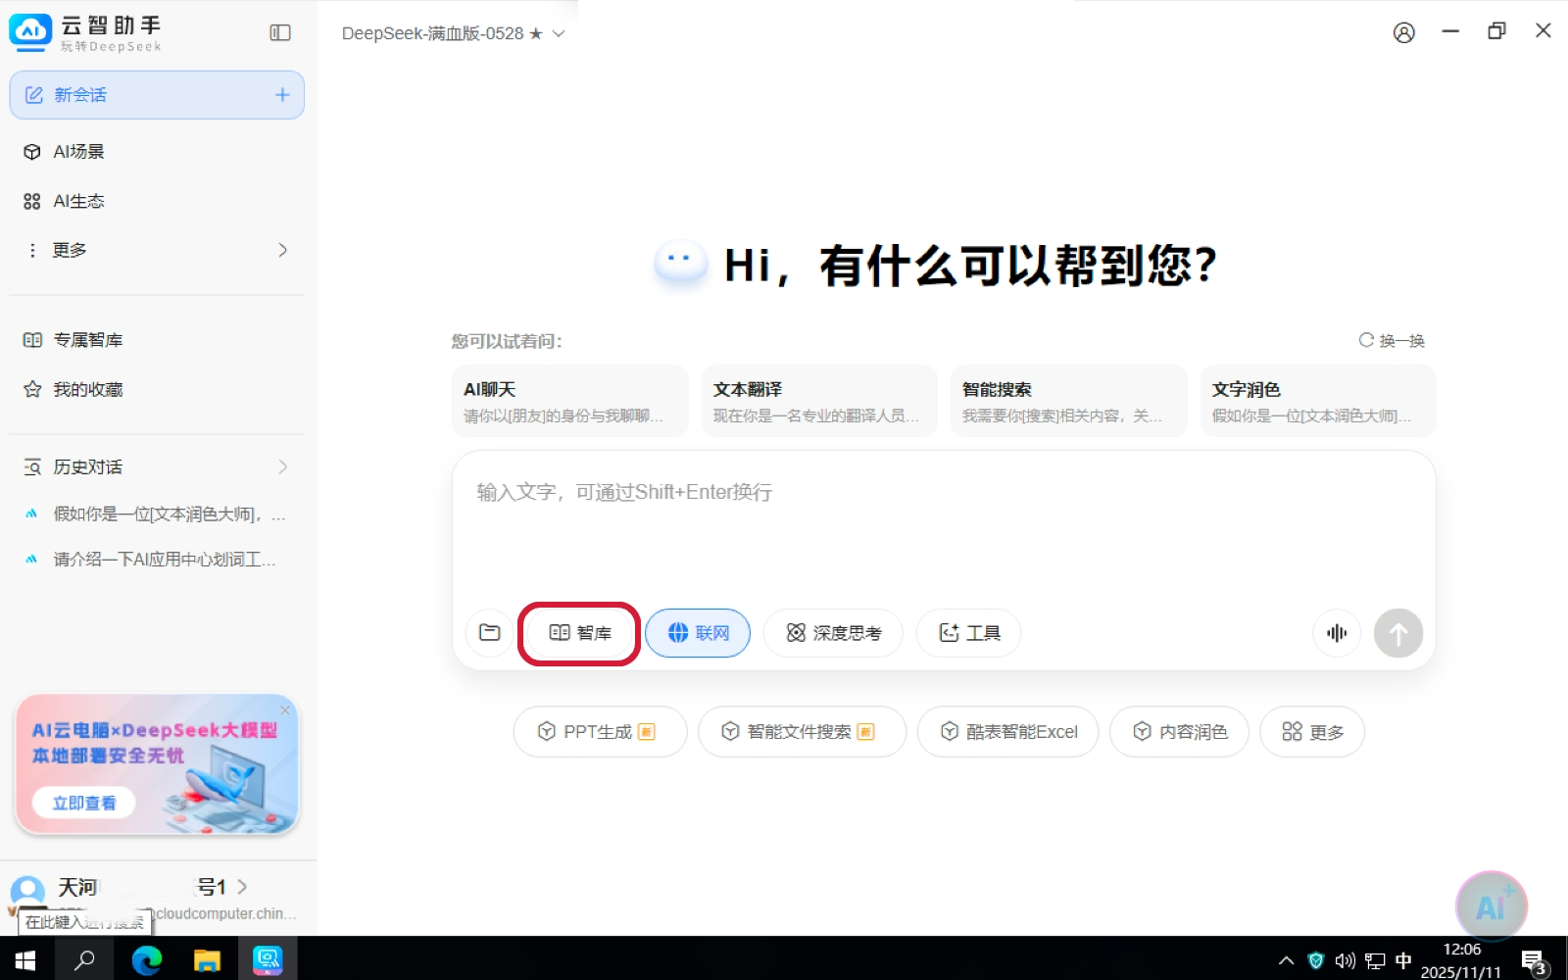Click the 云智助手 taskbar app icon
The height and width of the screenshot is (980, 1568).
[268, 959]
